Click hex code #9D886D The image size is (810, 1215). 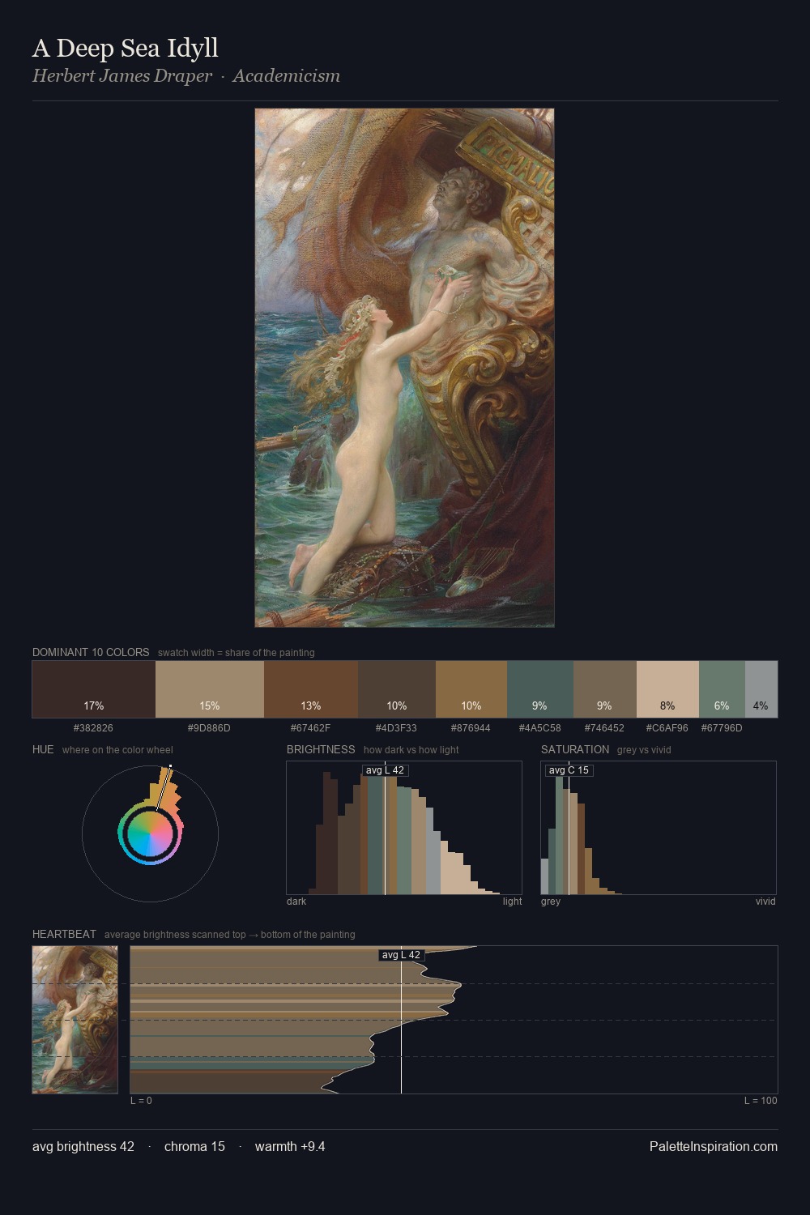(x=209, y=728)
